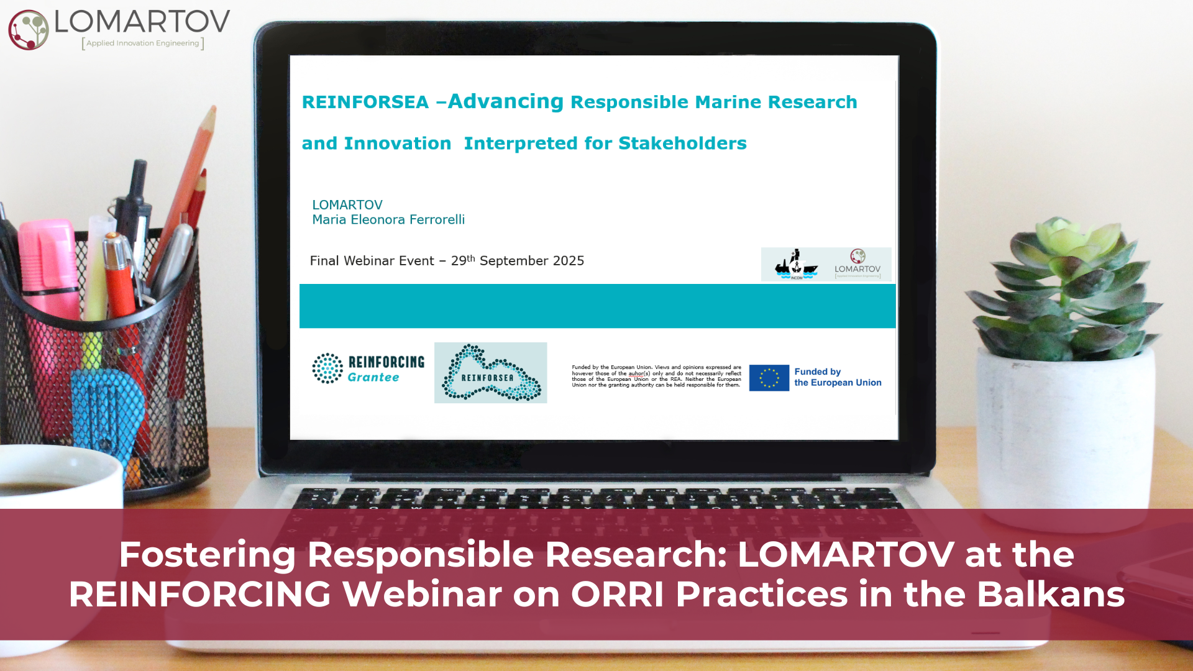Click the Final Webinar Event date line
Screen dimensions: 1193x671
point(447,261)
